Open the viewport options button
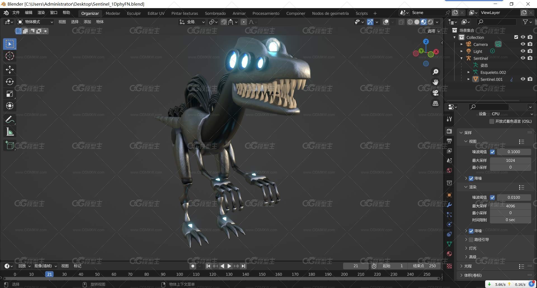The width and height of the screenshot is (537, 288). (x=434, y=31)
